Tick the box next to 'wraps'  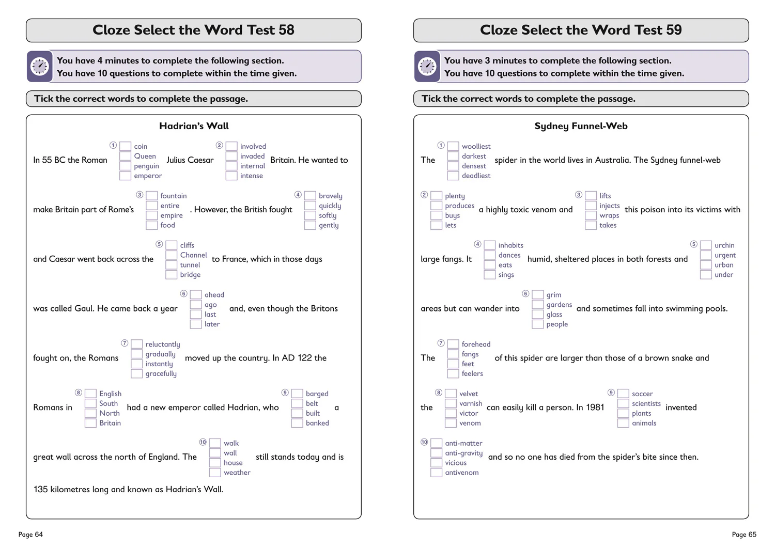(x=591, y=216)
